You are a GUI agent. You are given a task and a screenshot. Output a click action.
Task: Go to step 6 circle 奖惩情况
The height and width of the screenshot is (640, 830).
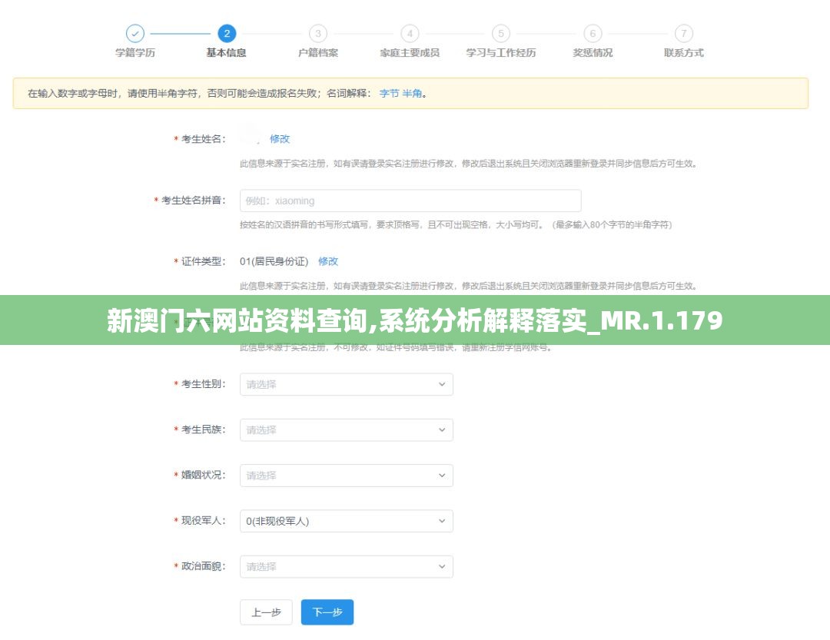[x=593, y=33]
